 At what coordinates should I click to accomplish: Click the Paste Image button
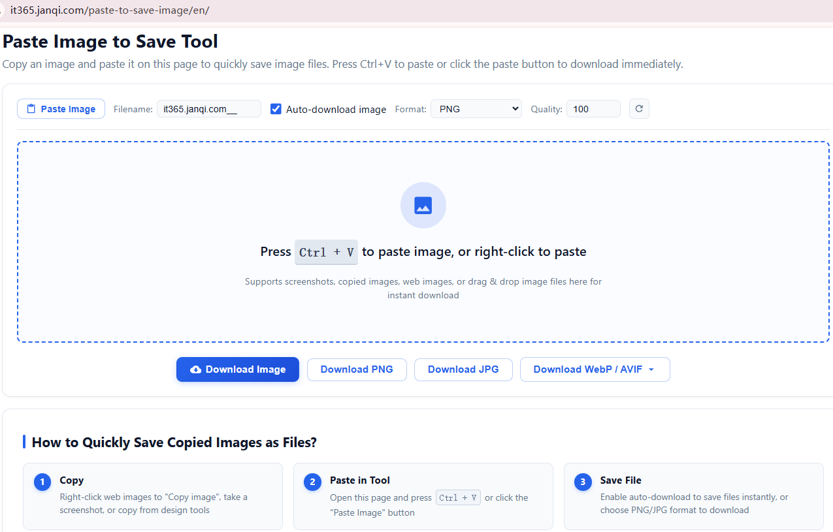[61, 109]
